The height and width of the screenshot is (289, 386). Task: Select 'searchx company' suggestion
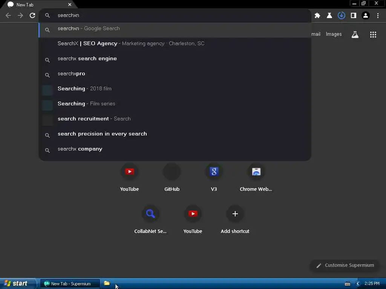(x=175, y=149)
